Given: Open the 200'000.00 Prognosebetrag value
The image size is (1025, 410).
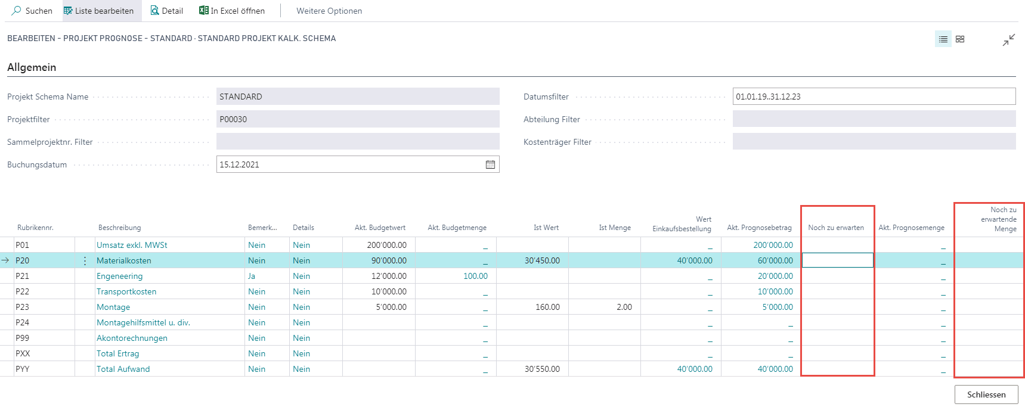Looking at the screenshot, I should [x=773, y=245].
